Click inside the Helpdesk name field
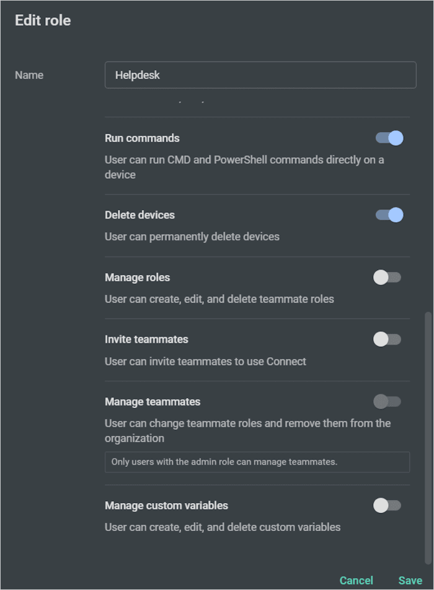 [x=260, y=75]
